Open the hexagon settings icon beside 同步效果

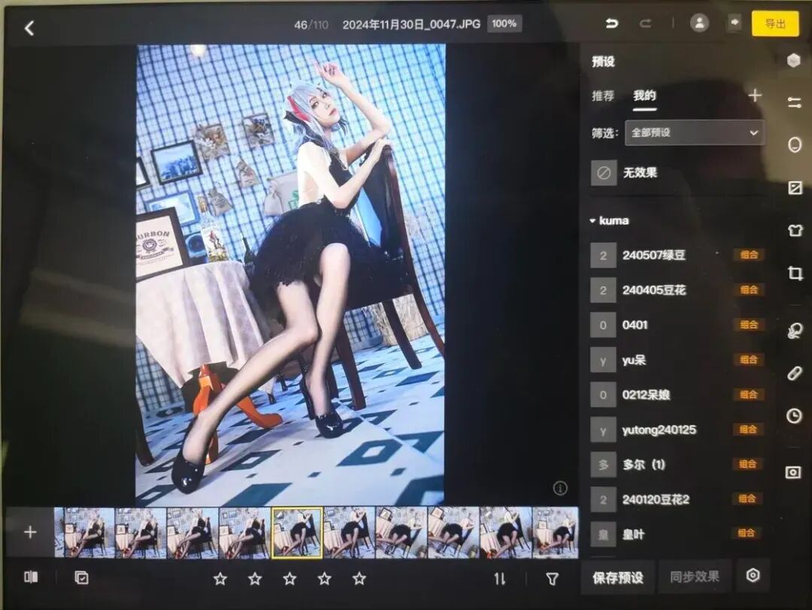[x=753, y=575]
